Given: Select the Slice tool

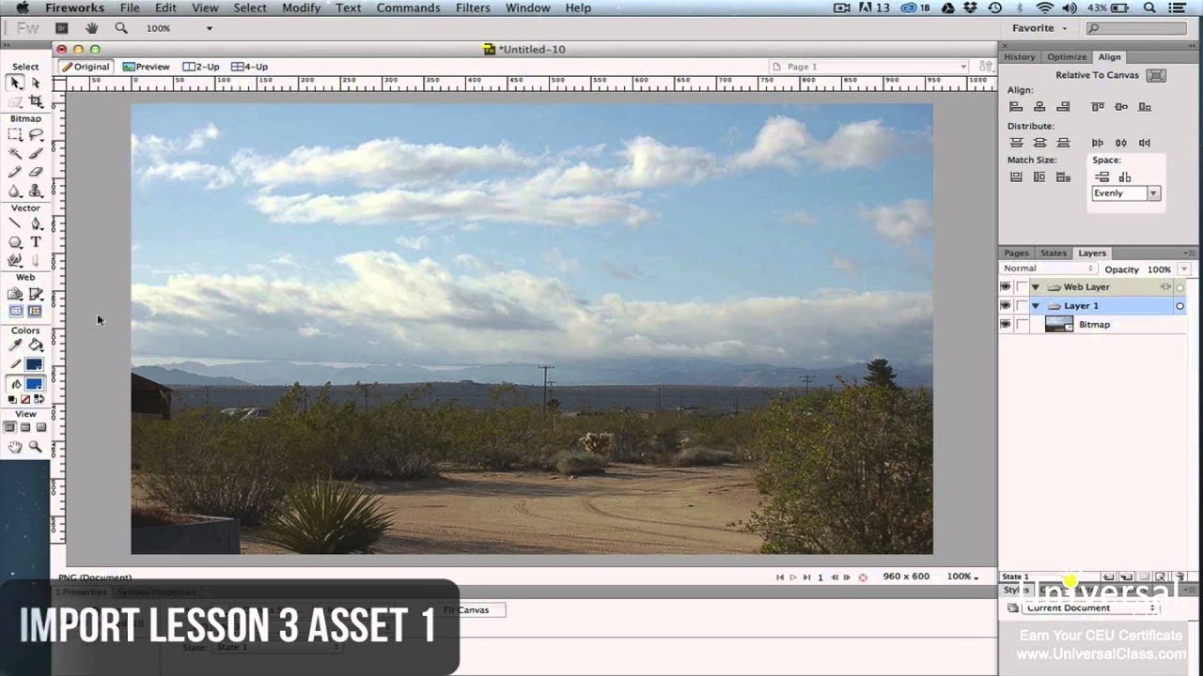Looking at the screenshot, I should tap(36, 294).
